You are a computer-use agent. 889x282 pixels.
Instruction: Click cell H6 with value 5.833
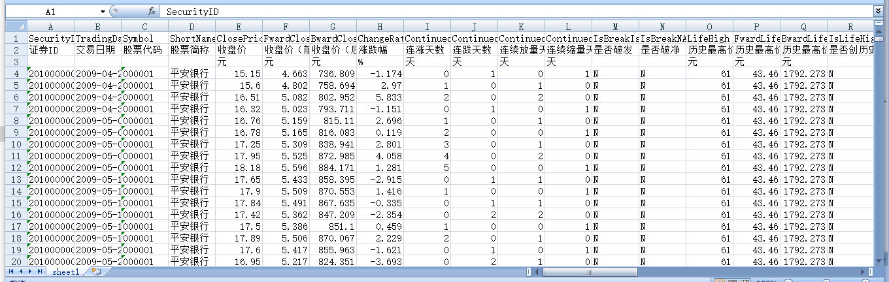point(380,97)
